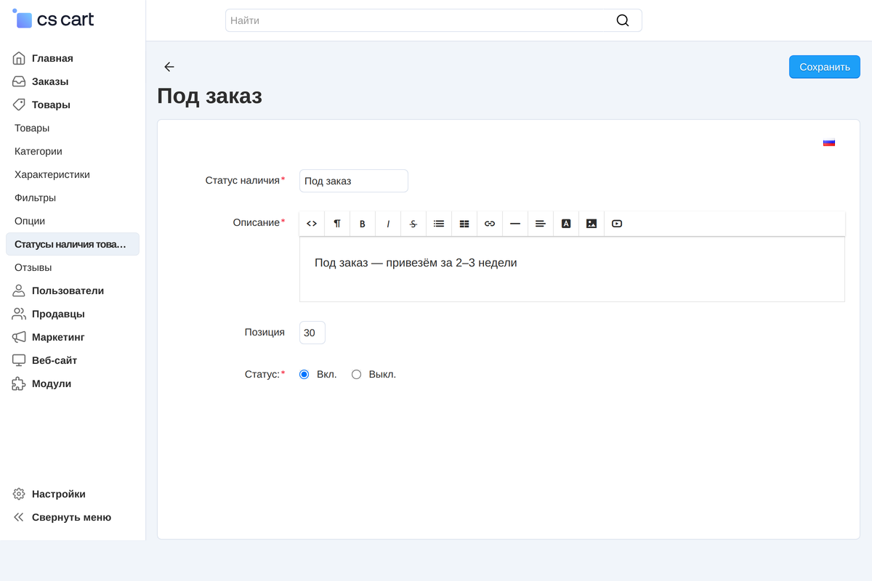Click the Товары tag icon
The image size is (872, 581).
click(19, 105)
